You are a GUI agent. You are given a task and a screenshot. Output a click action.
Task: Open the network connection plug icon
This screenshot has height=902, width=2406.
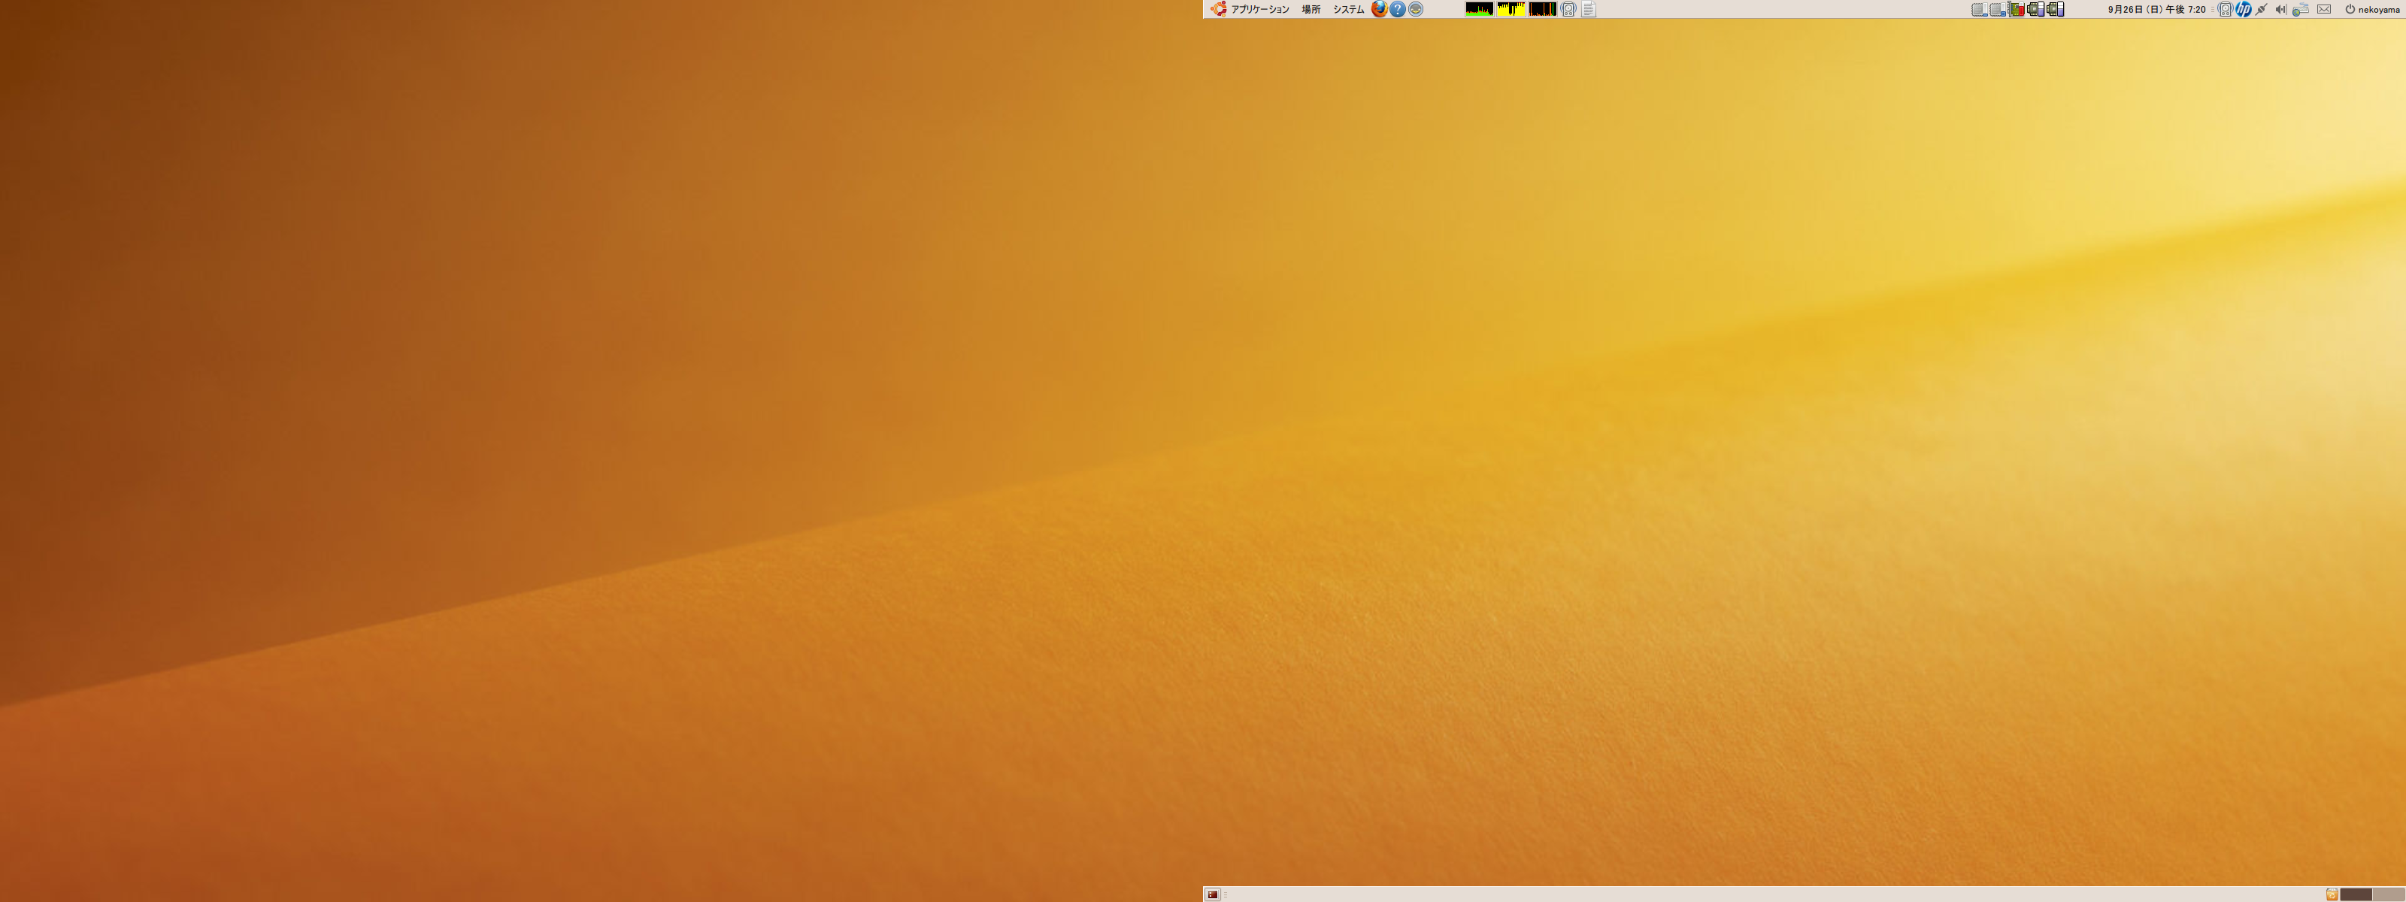tap(2261, 9)
